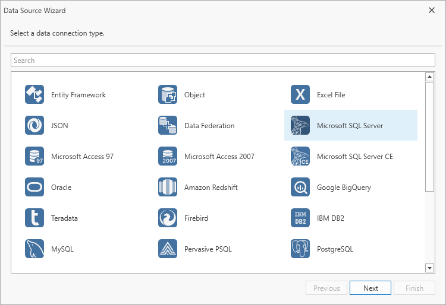
Task: Pick the PostgreSQL elephant icon
Action: pos(300,249)
